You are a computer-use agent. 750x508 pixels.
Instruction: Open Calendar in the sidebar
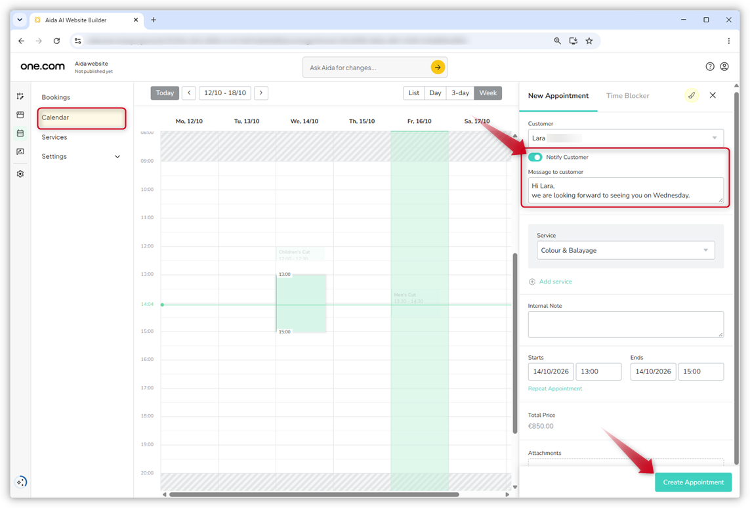tap(81, 117)
